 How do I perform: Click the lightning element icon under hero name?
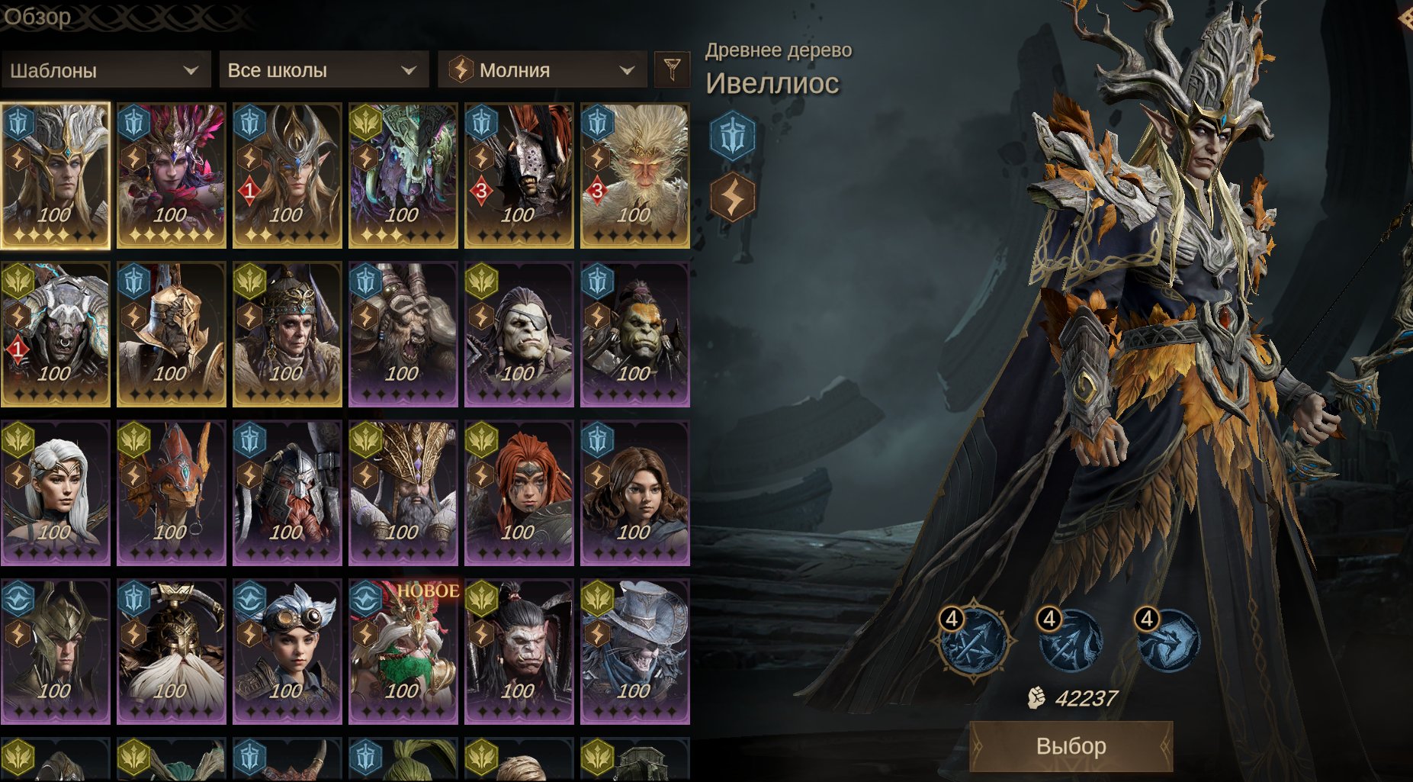tap(732, 197)
